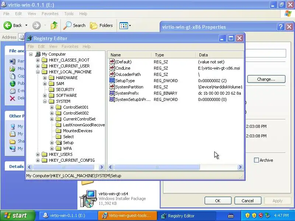Click the Up folder icon in Explorer toolbar
The height and width of the screenshot is (221, 295).
tap(54, 25)
